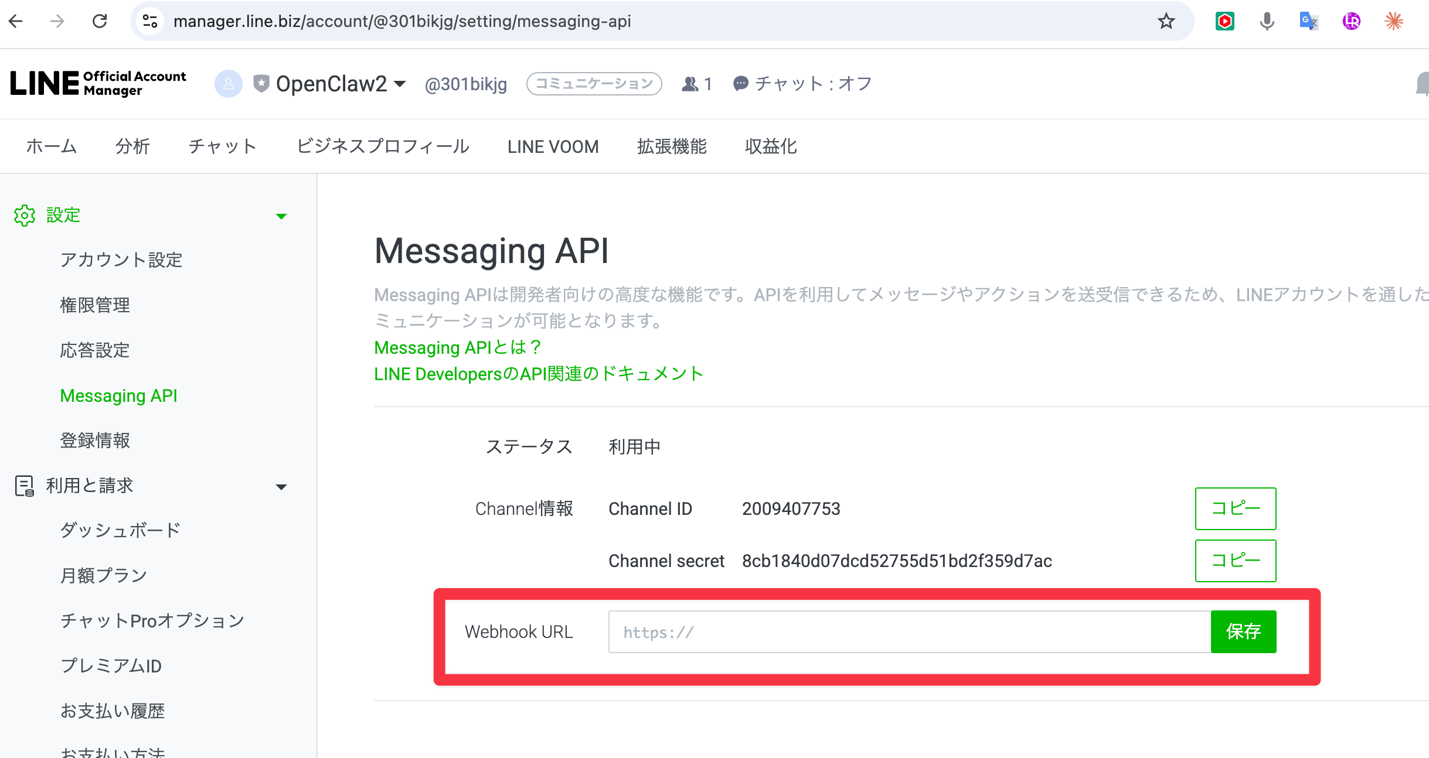1429x758 pixels.
Task: Click the friends count icon
Action: 690,84
